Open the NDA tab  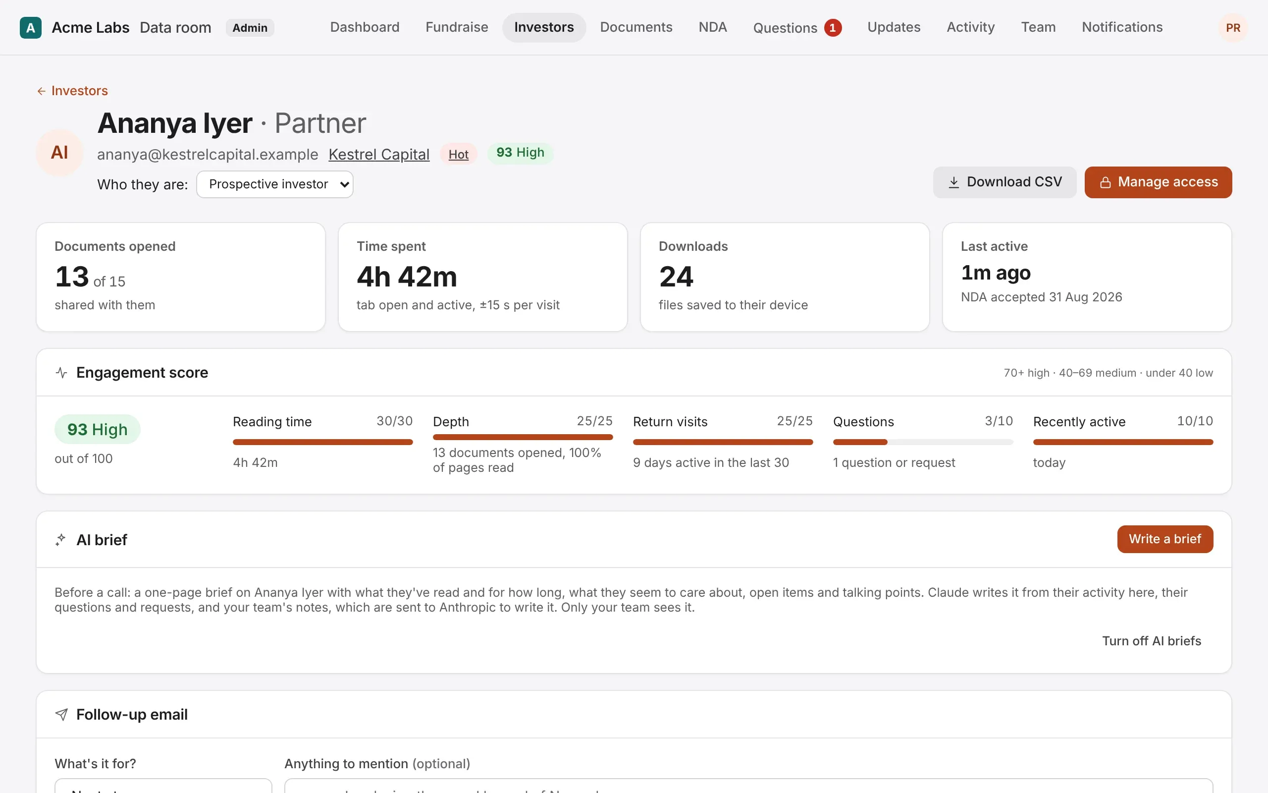(713, 27)
